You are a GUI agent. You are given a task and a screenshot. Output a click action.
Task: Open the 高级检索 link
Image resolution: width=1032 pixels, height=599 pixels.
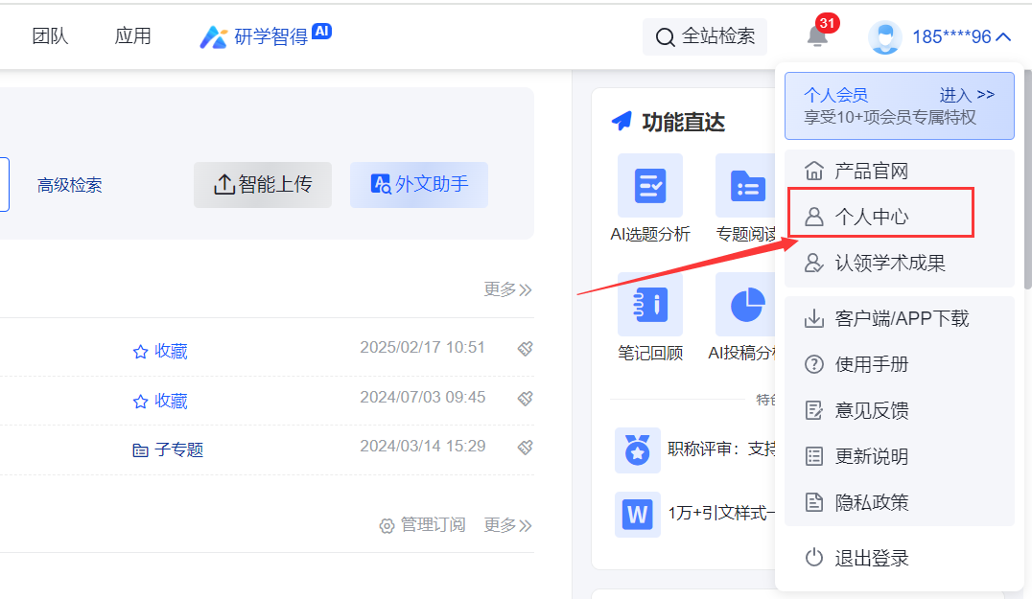70,185
